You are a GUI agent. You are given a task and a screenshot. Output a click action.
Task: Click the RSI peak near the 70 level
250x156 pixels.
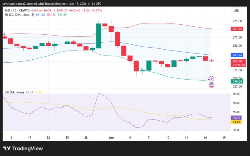click(98, 93)
